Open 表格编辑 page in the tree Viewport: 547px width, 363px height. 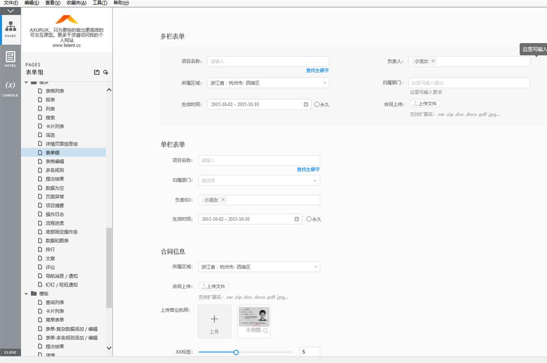click(54, 162)
